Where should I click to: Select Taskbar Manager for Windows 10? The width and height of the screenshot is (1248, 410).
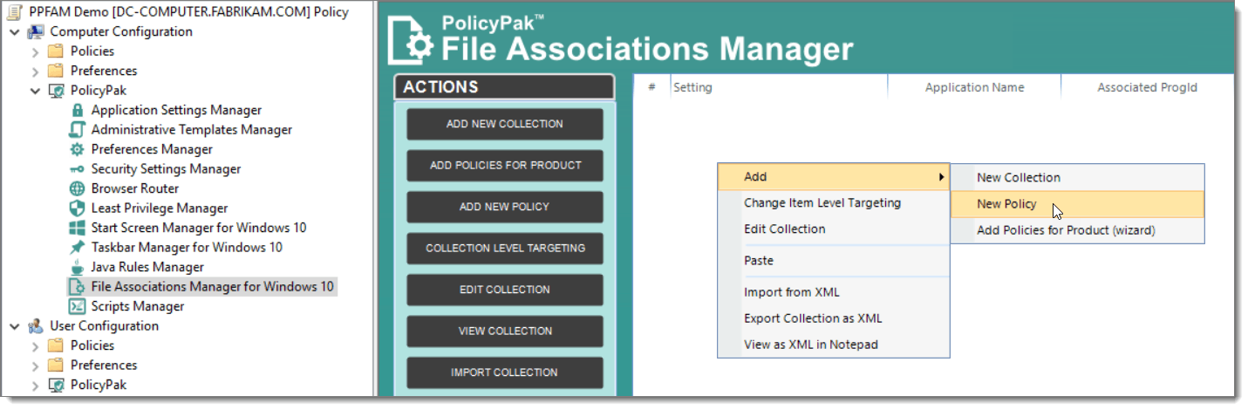187,248
